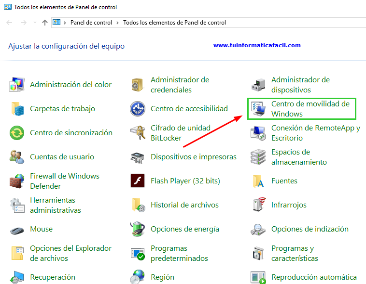The image size is (366, 284).
Task: Click the Reproducción automática icon
Action: (x=258, y=277)
